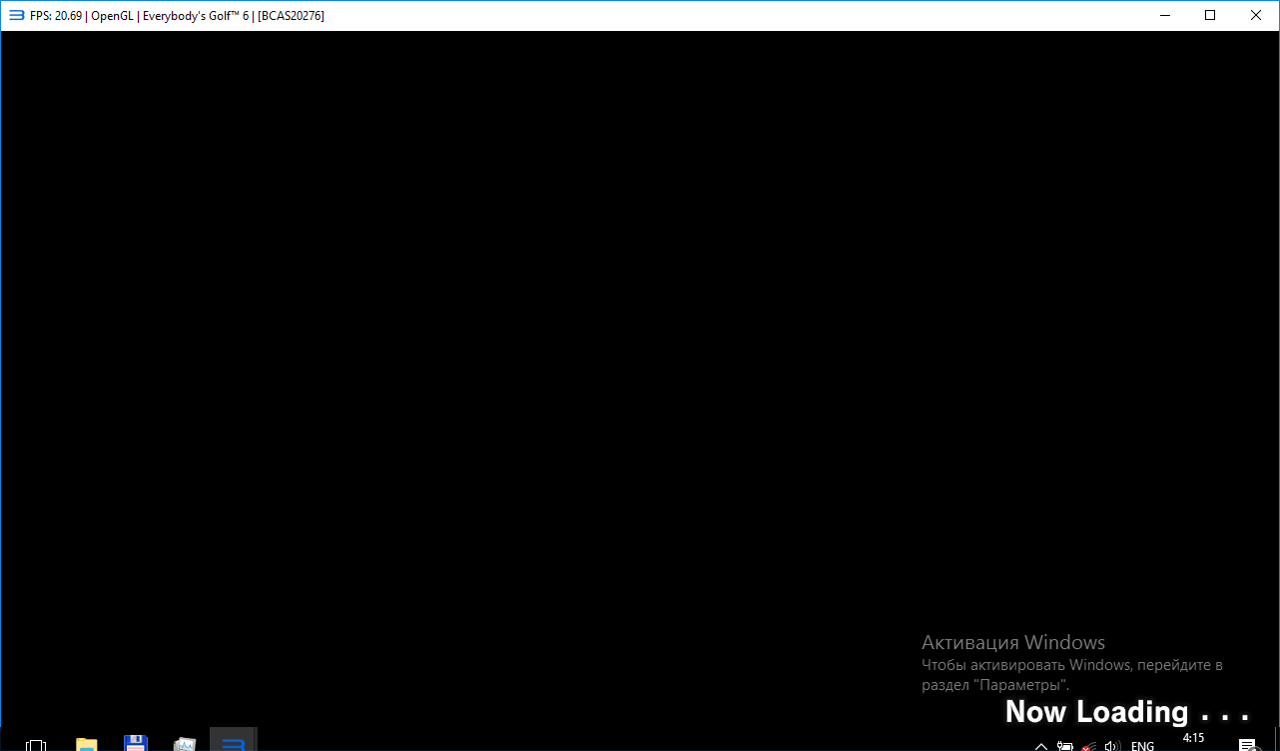This screenshot has height=751, width=1280.
Task: Open the floppy disk app on the taskbar
Action: point(135,744)
